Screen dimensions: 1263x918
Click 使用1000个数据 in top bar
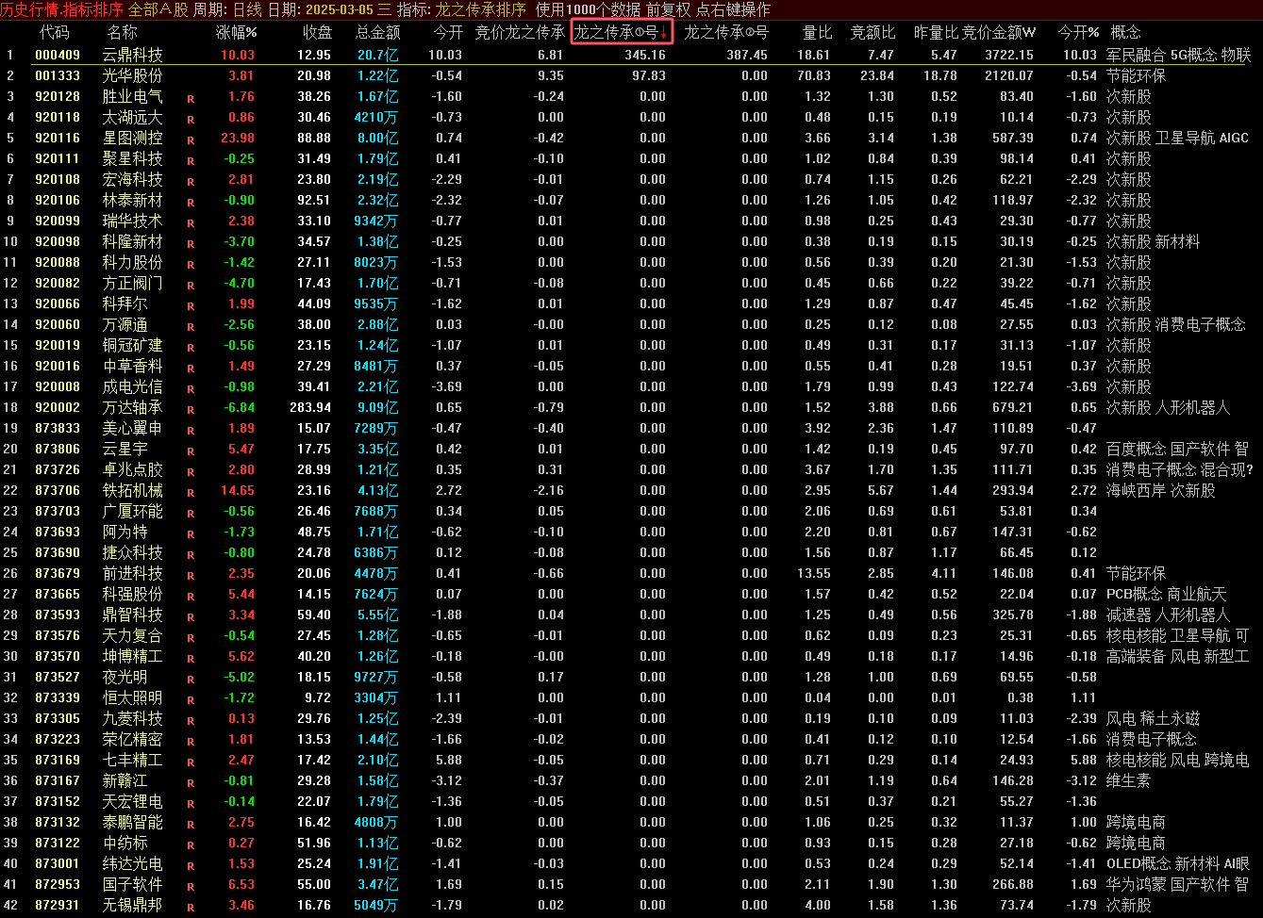pos(588,9)
